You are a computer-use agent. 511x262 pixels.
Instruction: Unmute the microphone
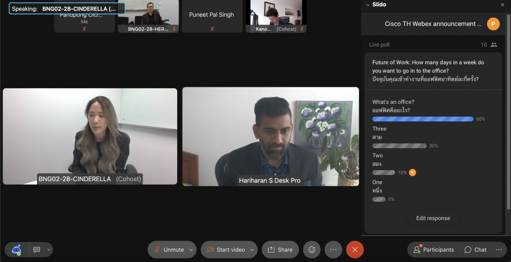pos(169,250)
